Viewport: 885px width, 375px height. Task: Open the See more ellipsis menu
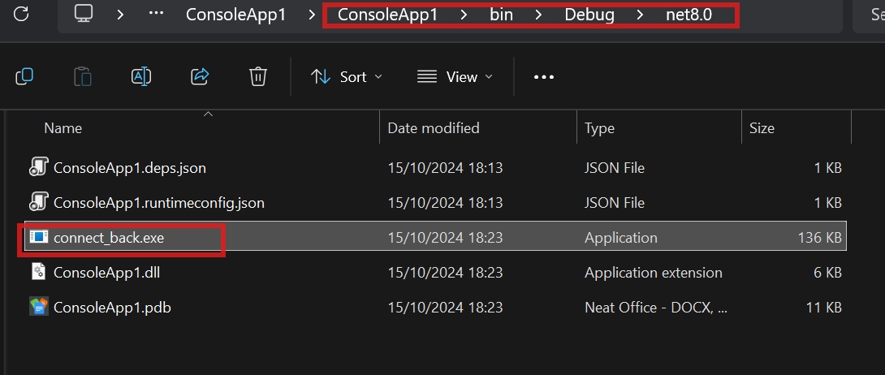click(x=543, y=77)
